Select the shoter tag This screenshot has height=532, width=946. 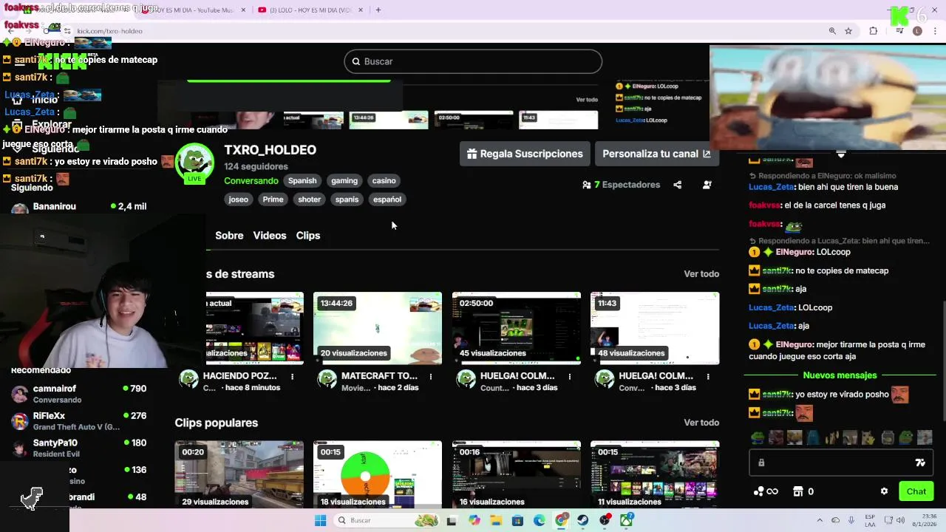309,199
